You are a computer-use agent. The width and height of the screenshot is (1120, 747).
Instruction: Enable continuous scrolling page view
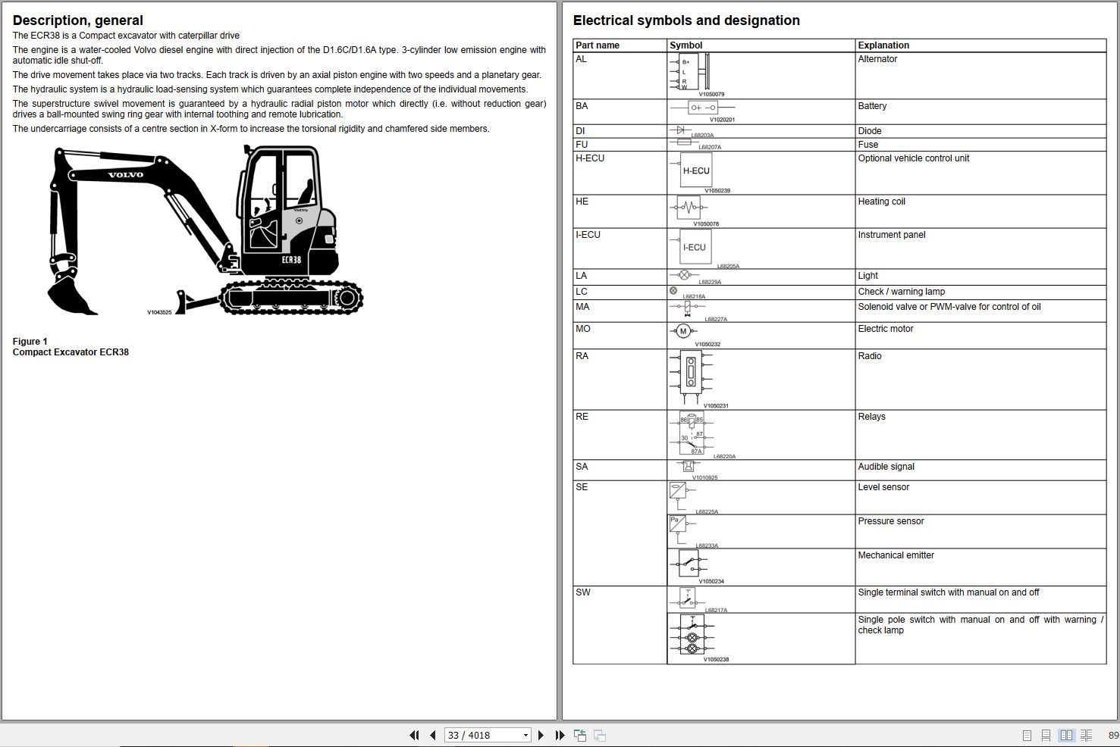pyautogui.click(x=1046, y=735)
